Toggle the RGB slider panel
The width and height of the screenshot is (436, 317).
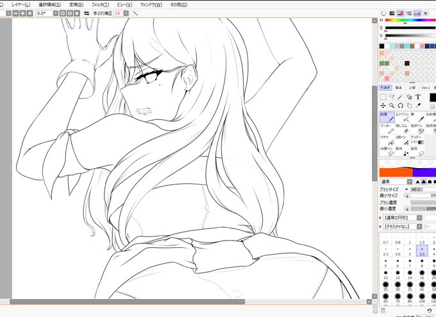click(392, 13)
